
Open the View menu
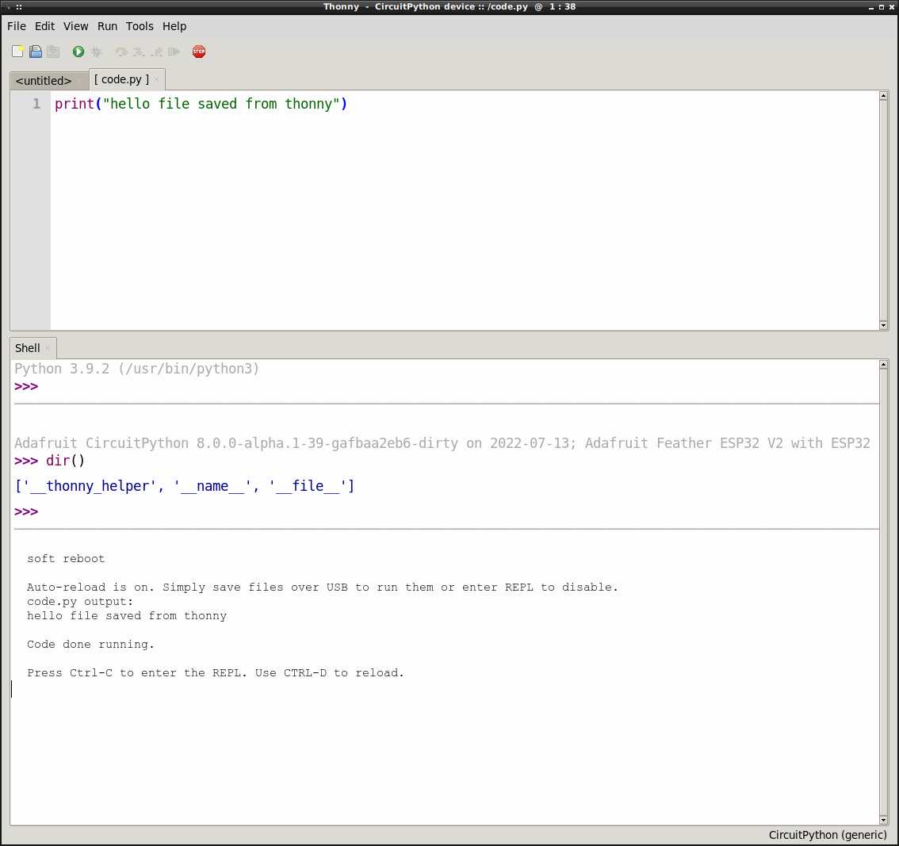[x=75, y=26]
